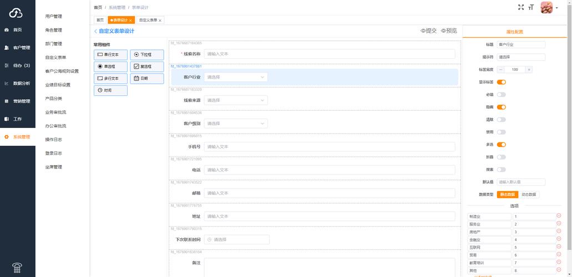This screenshot has width=572, height=277.
Task: Increase 标签宽度 with the plus stepper
Action: (x=529, y=69)
